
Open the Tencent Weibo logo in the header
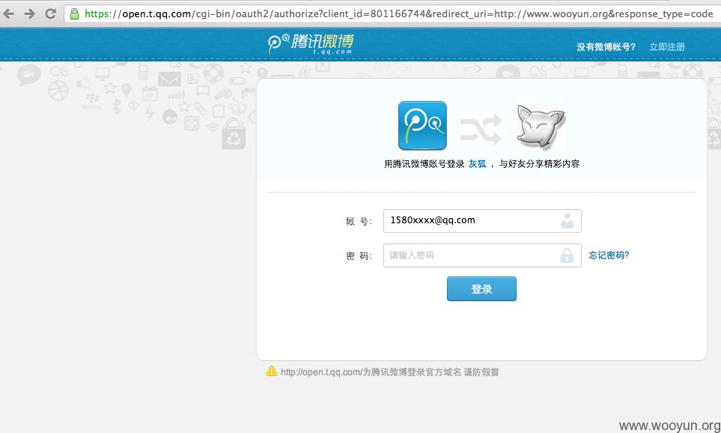[x=311, y=44]
